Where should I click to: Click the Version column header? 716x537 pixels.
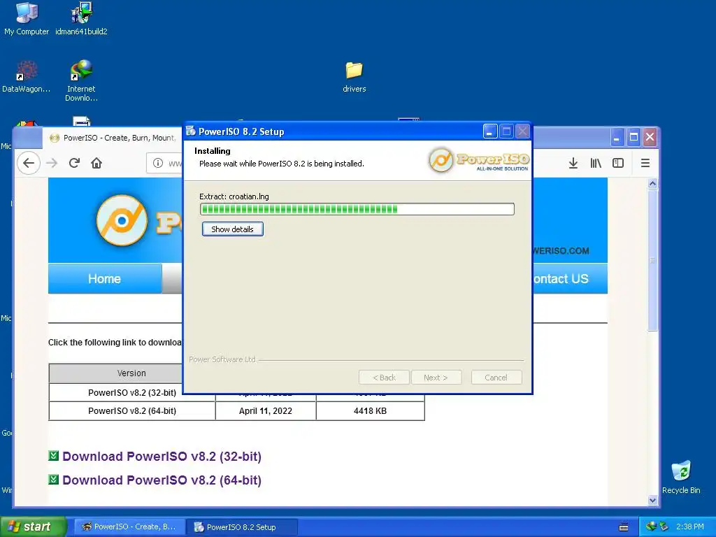(x=117, y=373)
